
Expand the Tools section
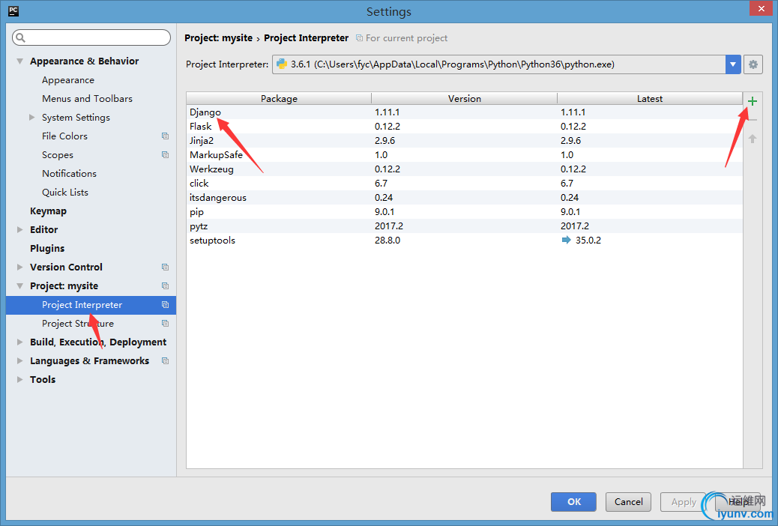pos(19,379)
